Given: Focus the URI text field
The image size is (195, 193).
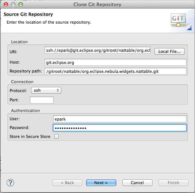Looking at the screenshot, I should point(97,50).
